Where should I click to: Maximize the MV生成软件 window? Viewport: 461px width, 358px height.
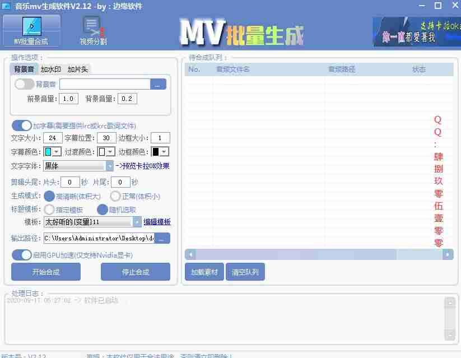438,6
